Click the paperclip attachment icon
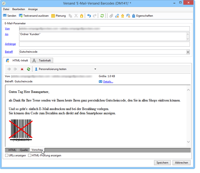 click(x=111, y=16)
